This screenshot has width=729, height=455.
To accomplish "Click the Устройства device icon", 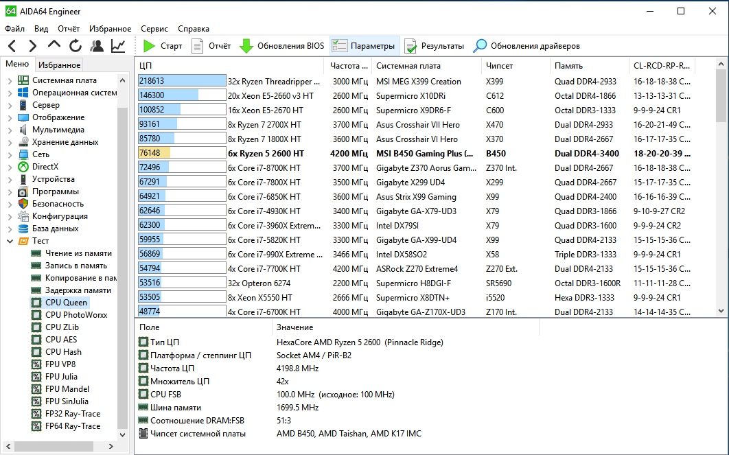I will pos(23,179).
